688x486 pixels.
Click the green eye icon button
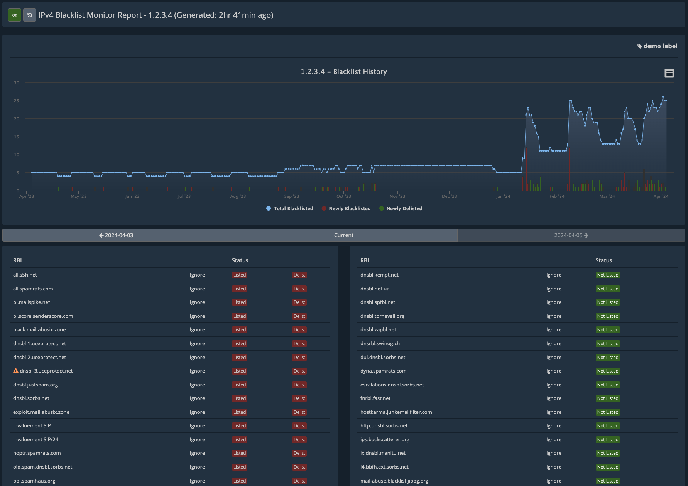pyautogui.click(x=15, y=15)
